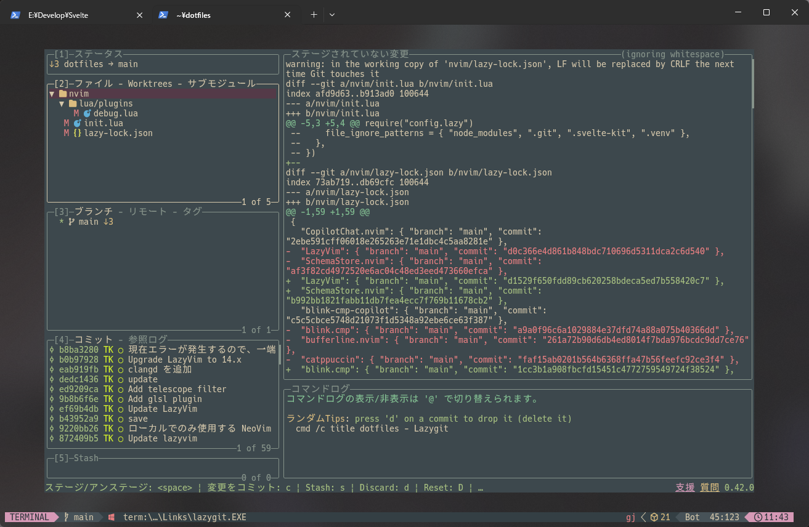Click the diamond marker beside eab919fb

click(x=52, y=369)
